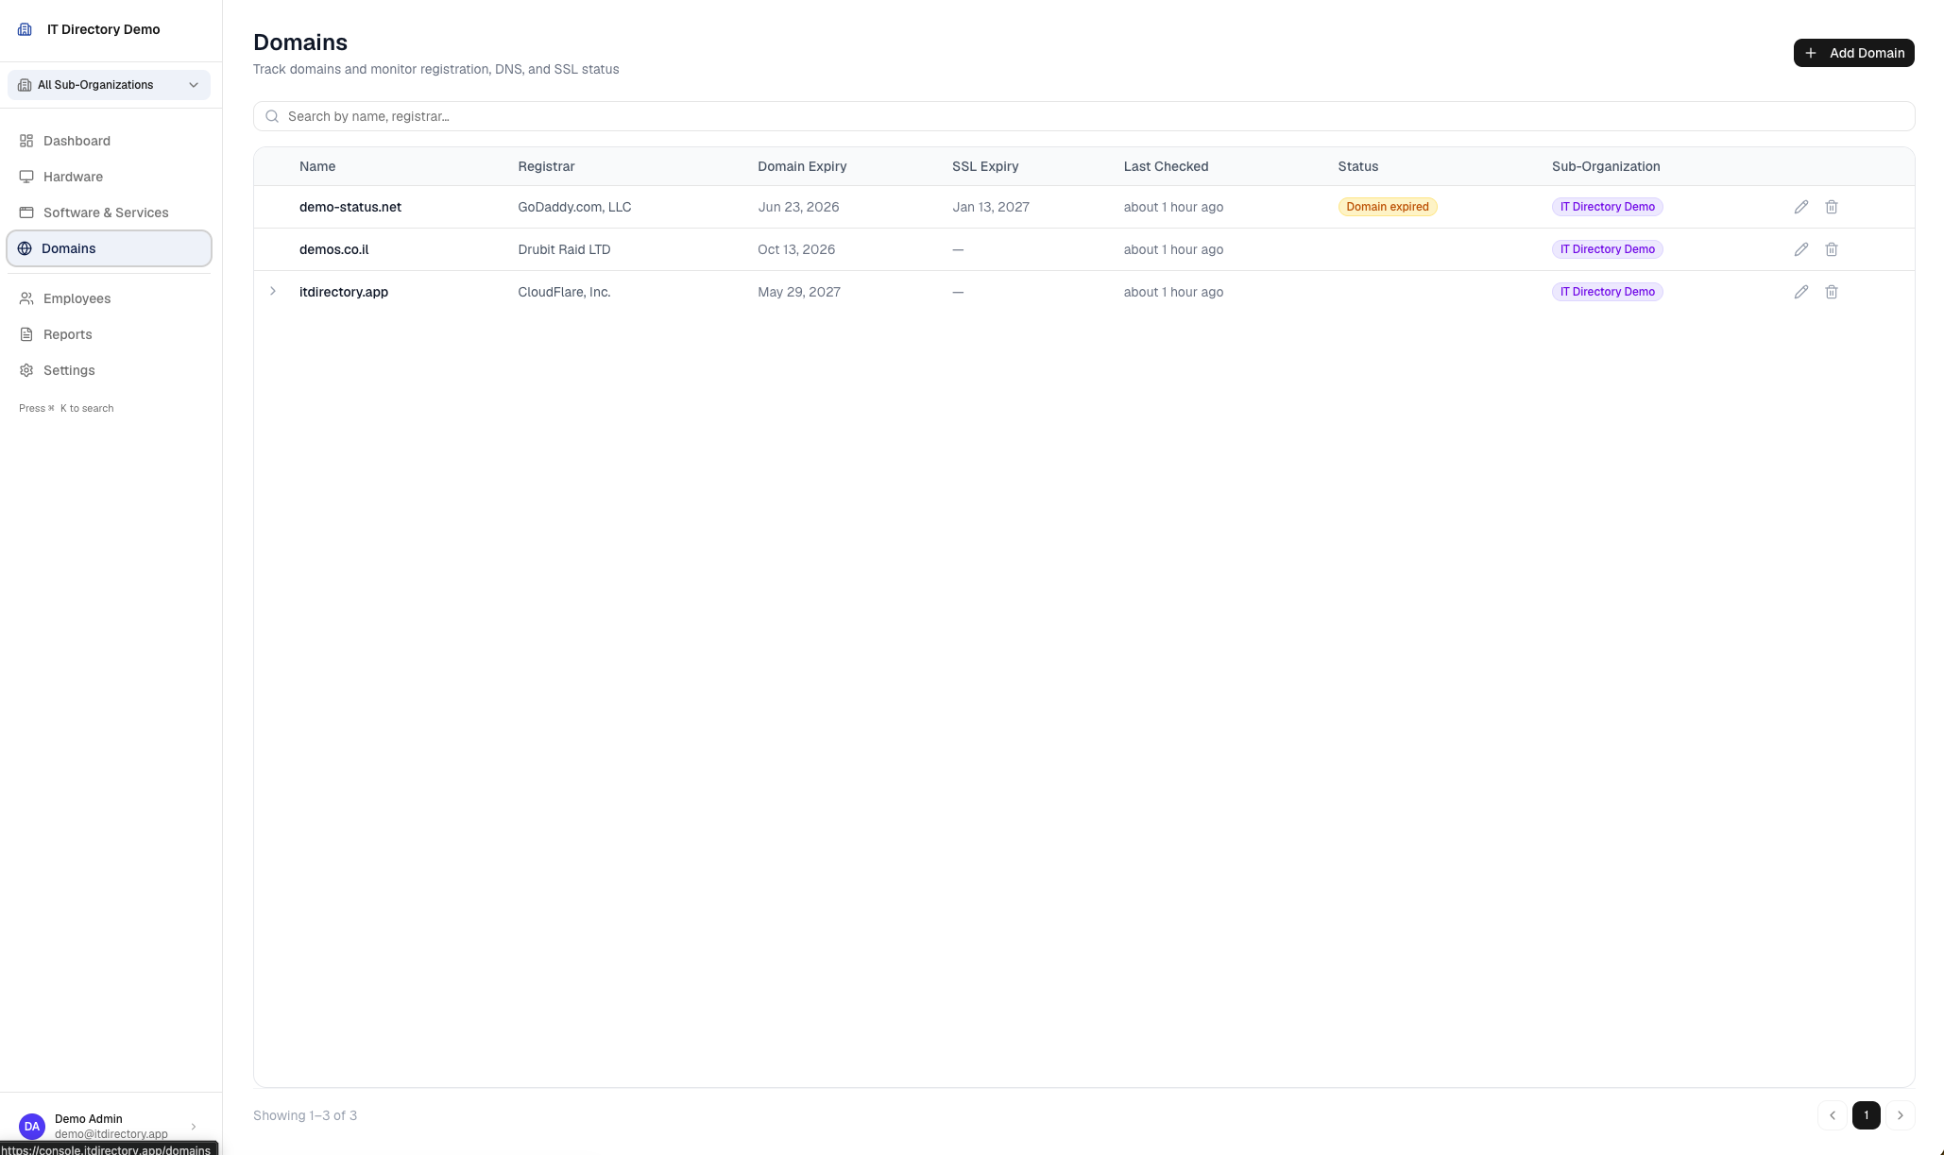
Task: Click the SSL Expiry column header
Action: [x=985, y=166]
